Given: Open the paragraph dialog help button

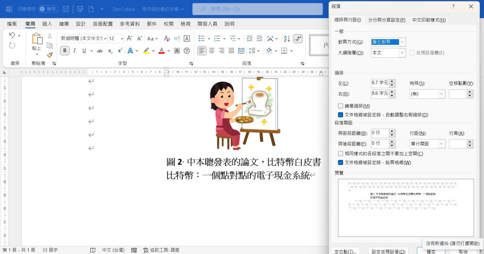Looking at the screenshot, I should (453, 7).
